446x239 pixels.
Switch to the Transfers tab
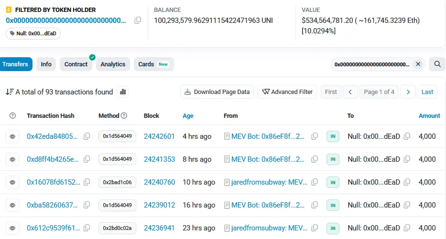(16, 64)
